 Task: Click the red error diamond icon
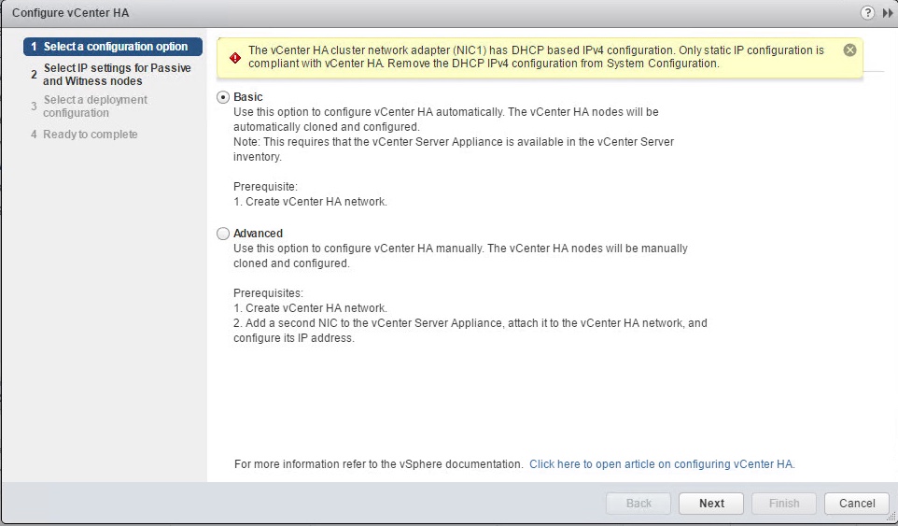(234, 57)
